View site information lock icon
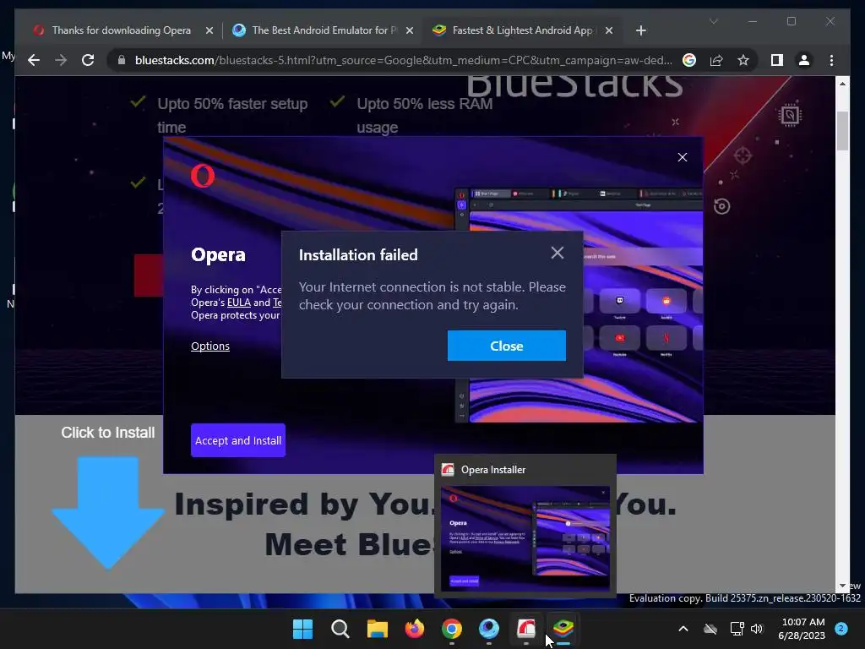 tap(122, 60)
